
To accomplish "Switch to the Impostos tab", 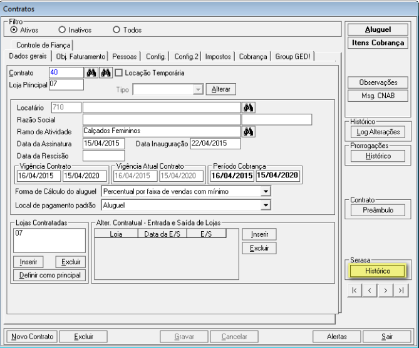I will [219, 57].
